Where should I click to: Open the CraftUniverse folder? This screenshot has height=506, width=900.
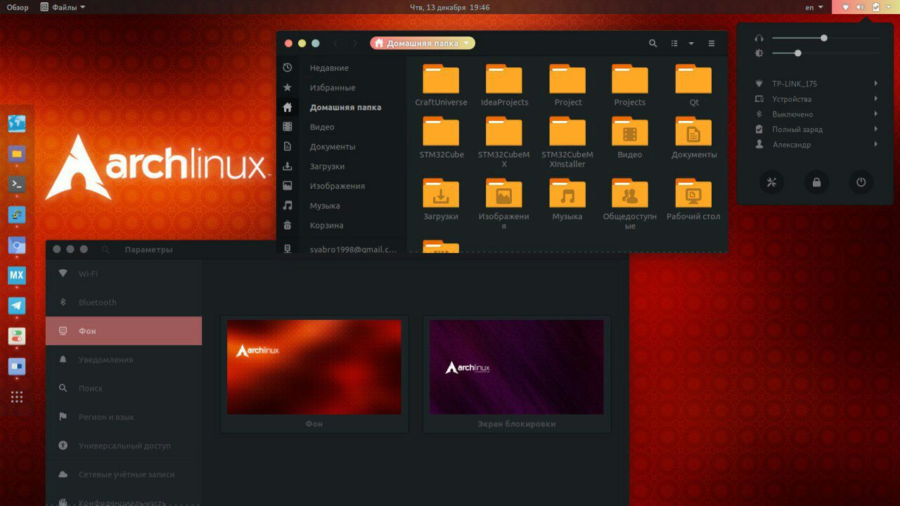pos(441,86)
